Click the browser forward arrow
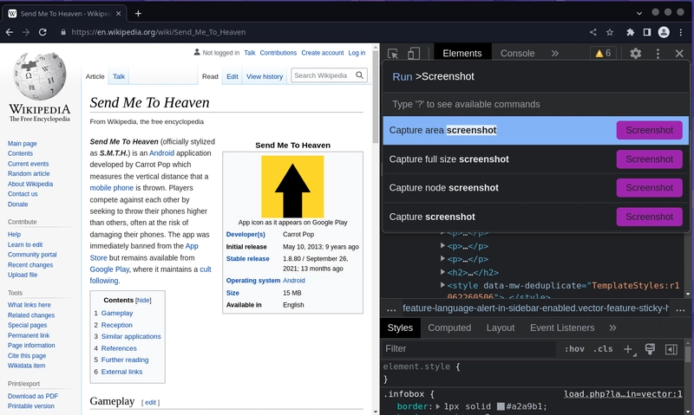Screen dimensions: 694x415 point(26,32)
